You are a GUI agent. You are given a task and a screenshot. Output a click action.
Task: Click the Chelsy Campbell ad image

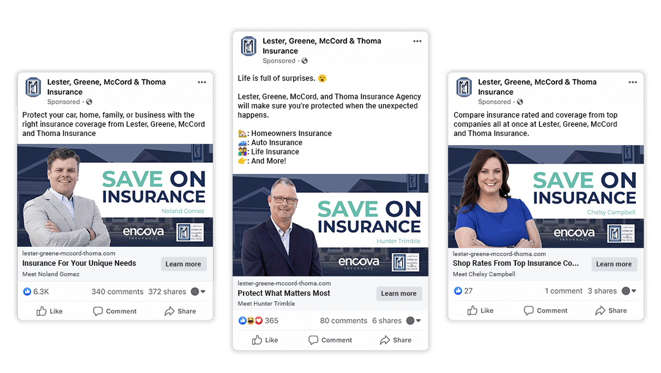point(546,196)
